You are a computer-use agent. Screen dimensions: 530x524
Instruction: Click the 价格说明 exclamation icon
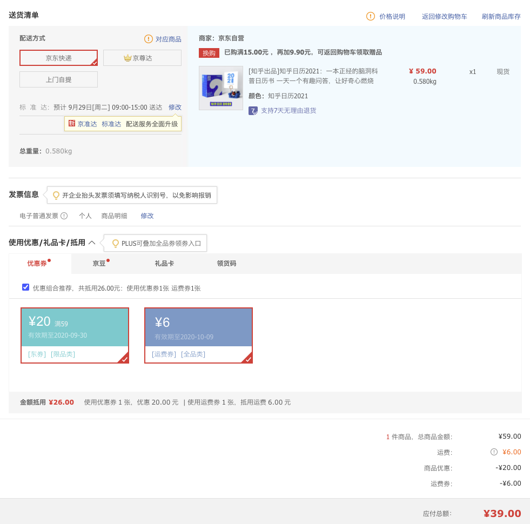click(371, 16)
